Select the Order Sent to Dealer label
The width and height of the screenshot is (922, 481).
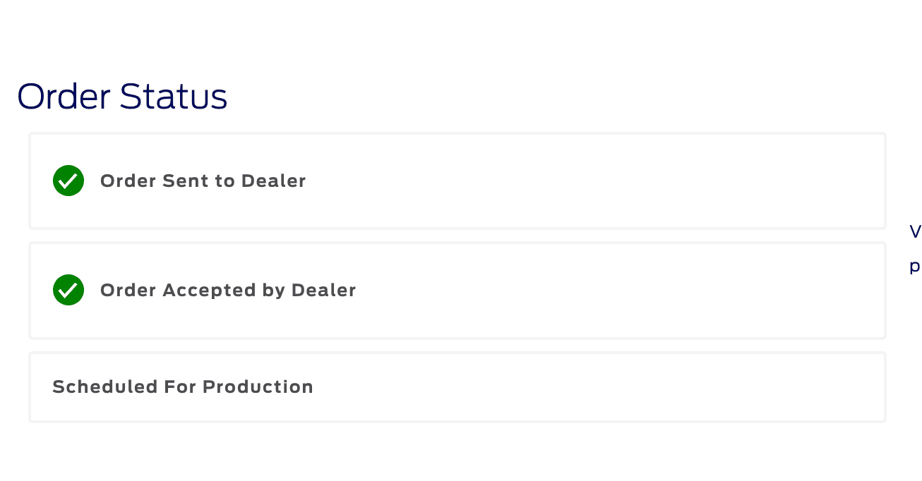click(203, 181)
